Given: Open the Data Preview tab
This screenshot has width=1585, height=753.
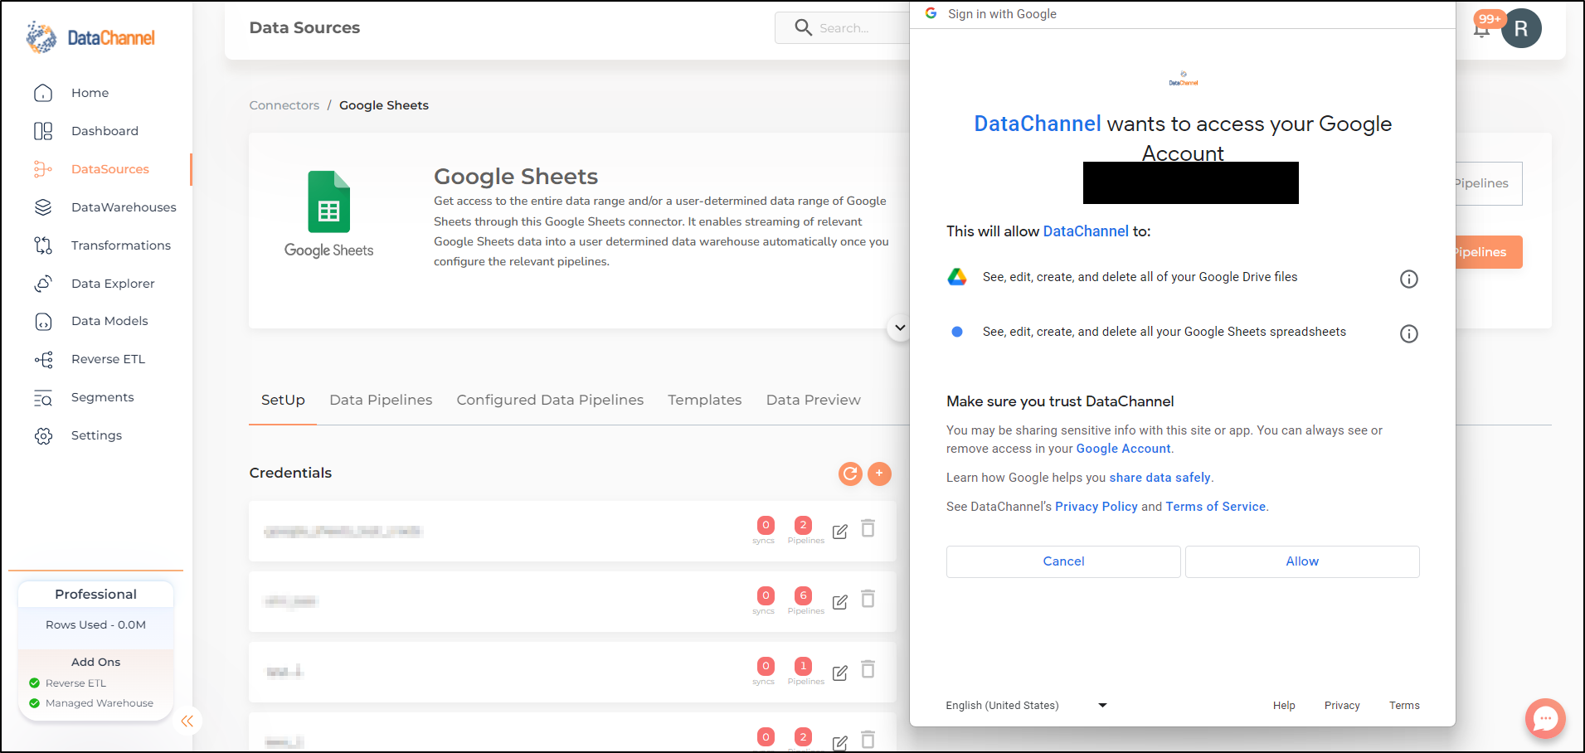Looking at the screenshot, I should tap(814, 400).
